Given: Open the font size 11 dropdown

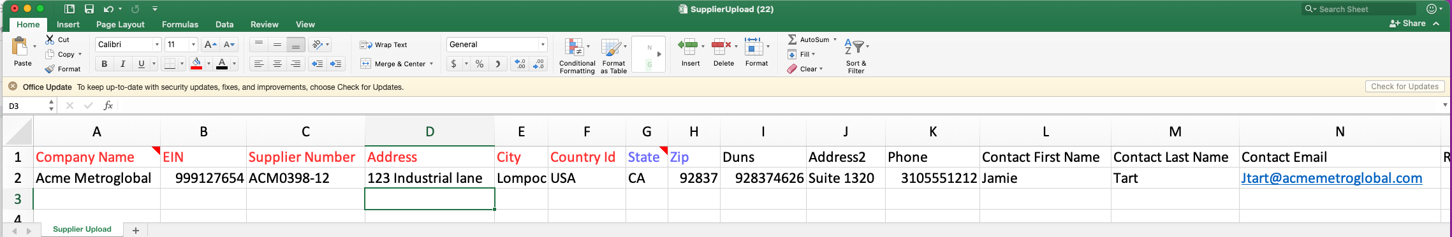Looking at the screenshot, I should 193,45.
